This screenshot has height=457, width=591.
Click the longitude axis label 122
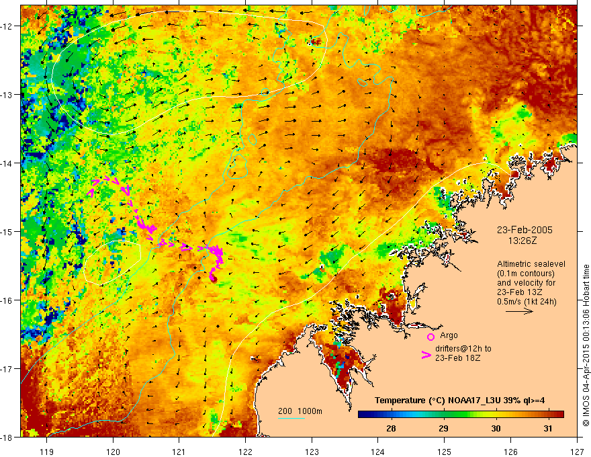pos(245,452)
